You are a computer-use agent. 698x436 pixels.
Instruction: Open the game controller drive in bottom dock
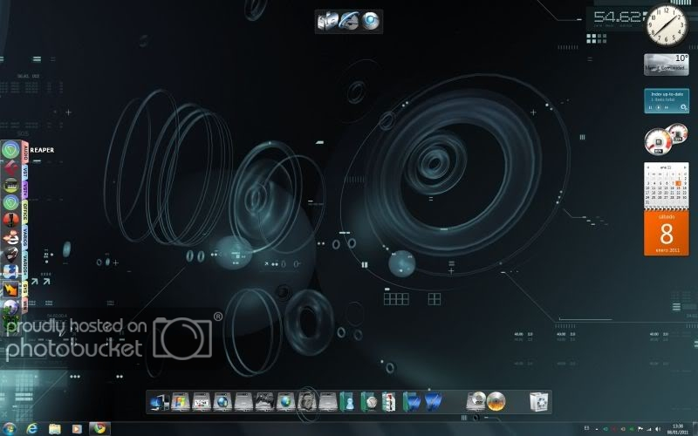[x=264, y=402]
